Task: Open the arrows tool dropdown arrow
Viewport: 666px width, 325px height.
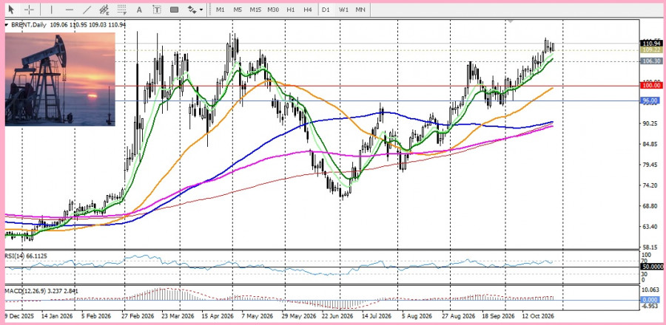Action: pyautogui.click(x=201, y=10)
